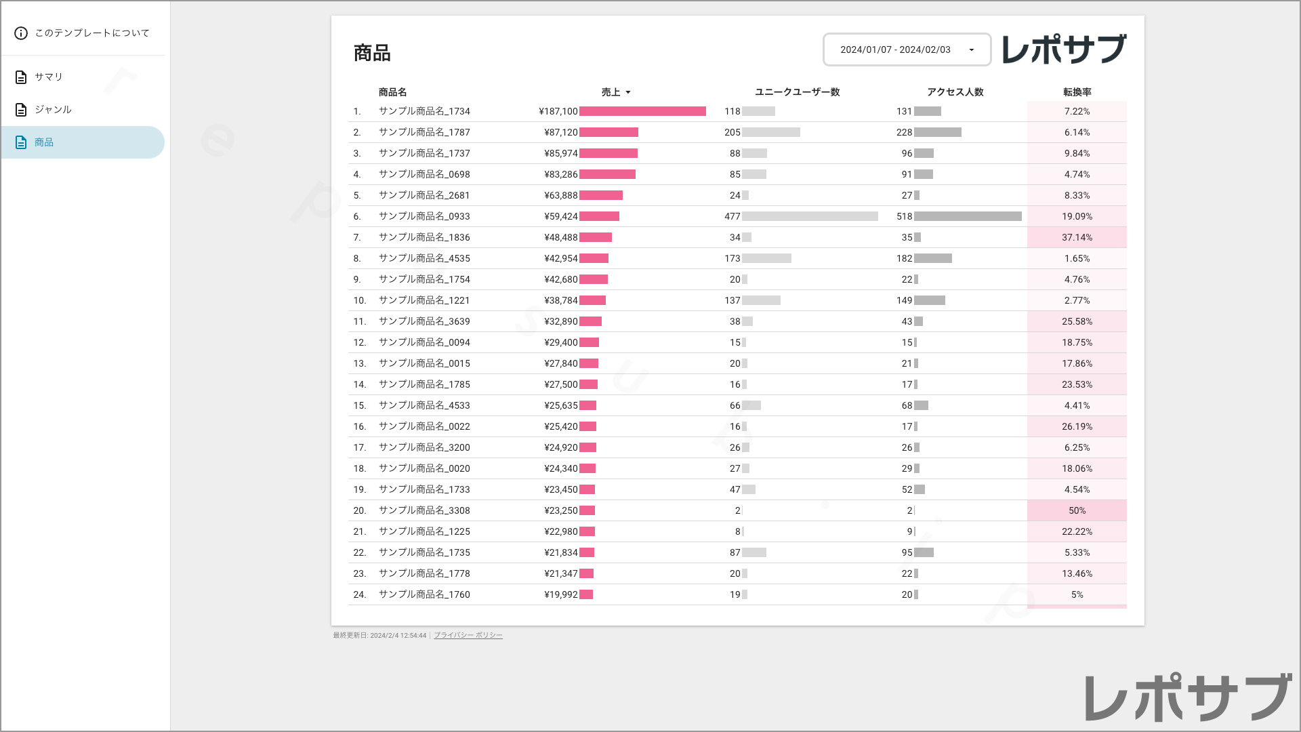Click the レポサブ logo above the table
Viewport: 1301px width, 732px height.
tap(1064, 49)
